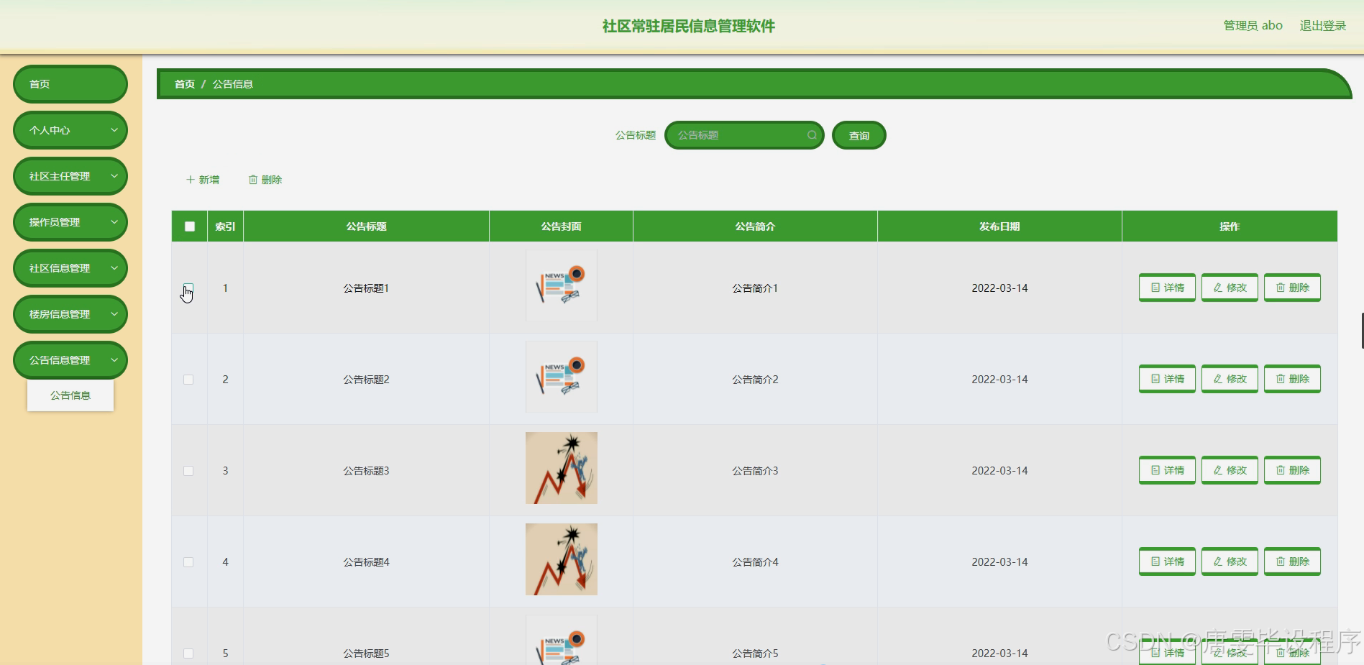Click the toolbar 删除 batch delete button
The height and width of the screenshot is (665, 1364).
click(265, 180)
